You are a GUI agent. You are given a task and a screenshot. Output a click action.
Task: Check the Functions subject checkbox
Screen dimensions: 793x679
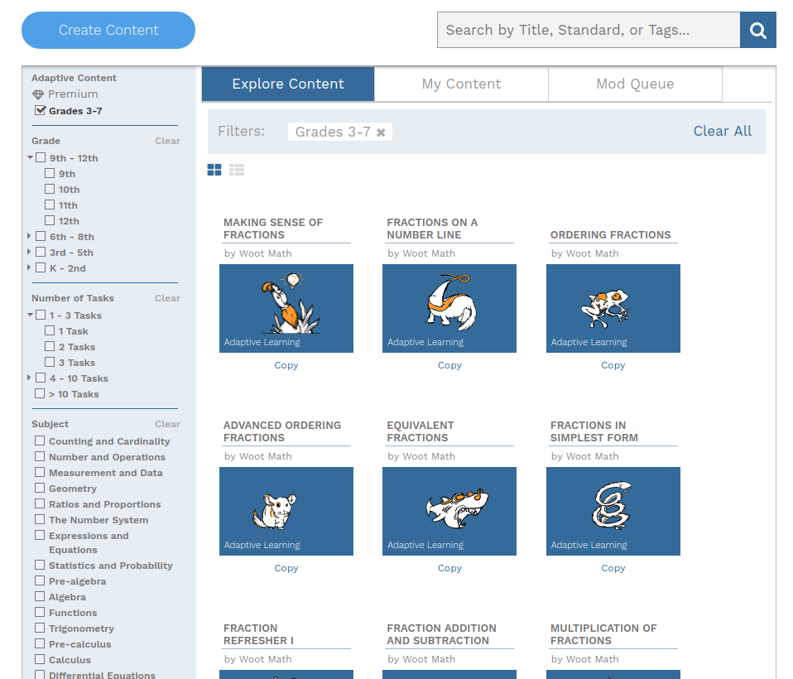pos(40,612)
